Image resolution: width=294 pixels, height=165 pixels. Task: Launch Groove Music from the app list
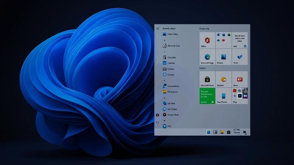(171, 115)
